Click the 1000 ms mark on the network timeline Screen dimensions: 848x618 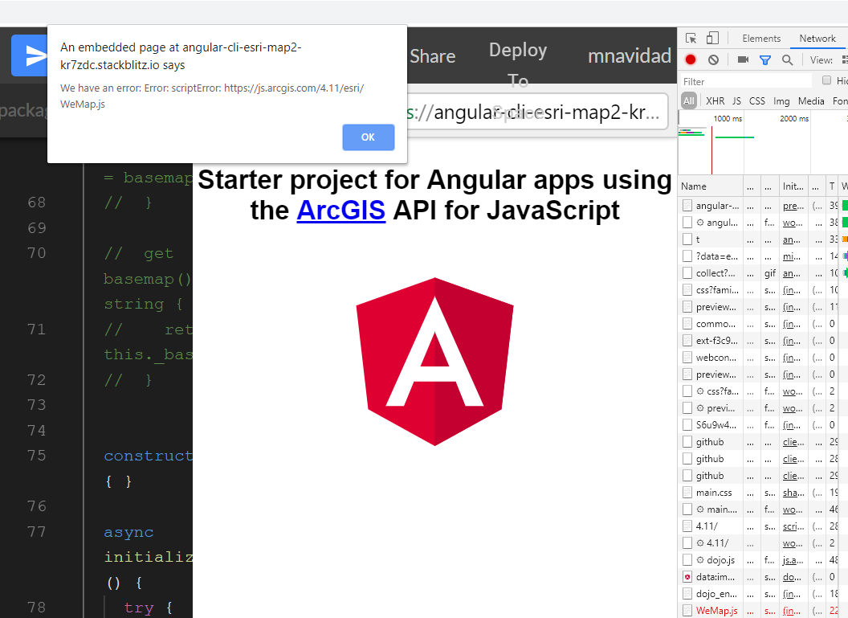coord(728,118)
